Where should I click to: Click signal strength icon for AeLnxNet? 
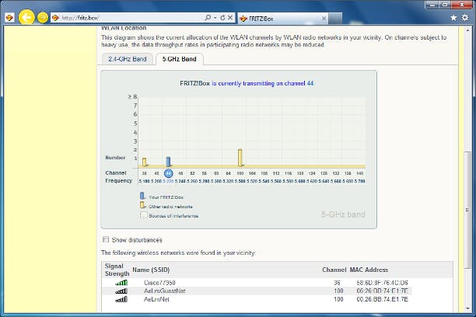click(121, 299)
